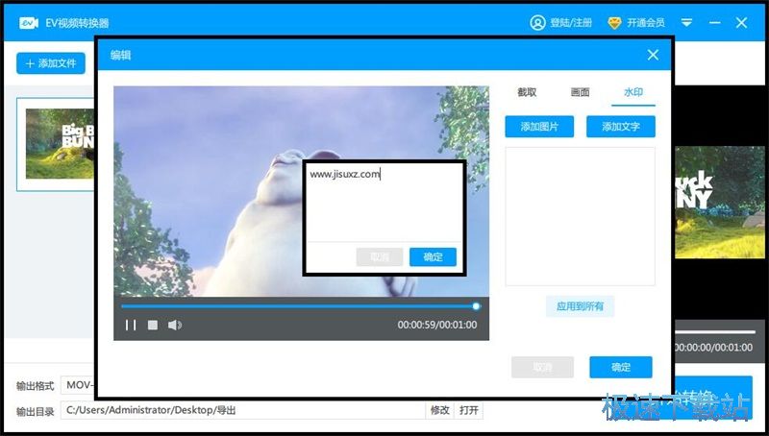Click the 添加图片 button
The image size is (769, 436).
tap(539, 127)
